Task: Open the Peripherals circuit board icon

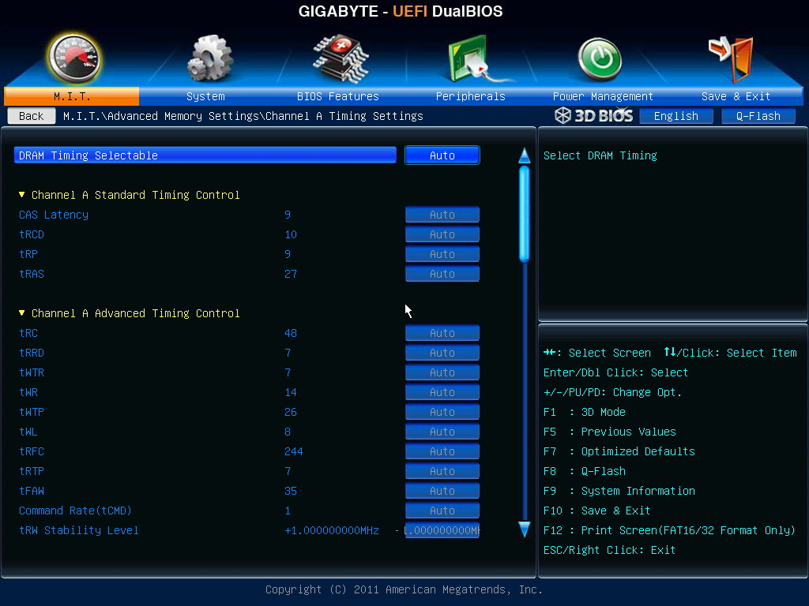Action: click(x=473, y=58)
